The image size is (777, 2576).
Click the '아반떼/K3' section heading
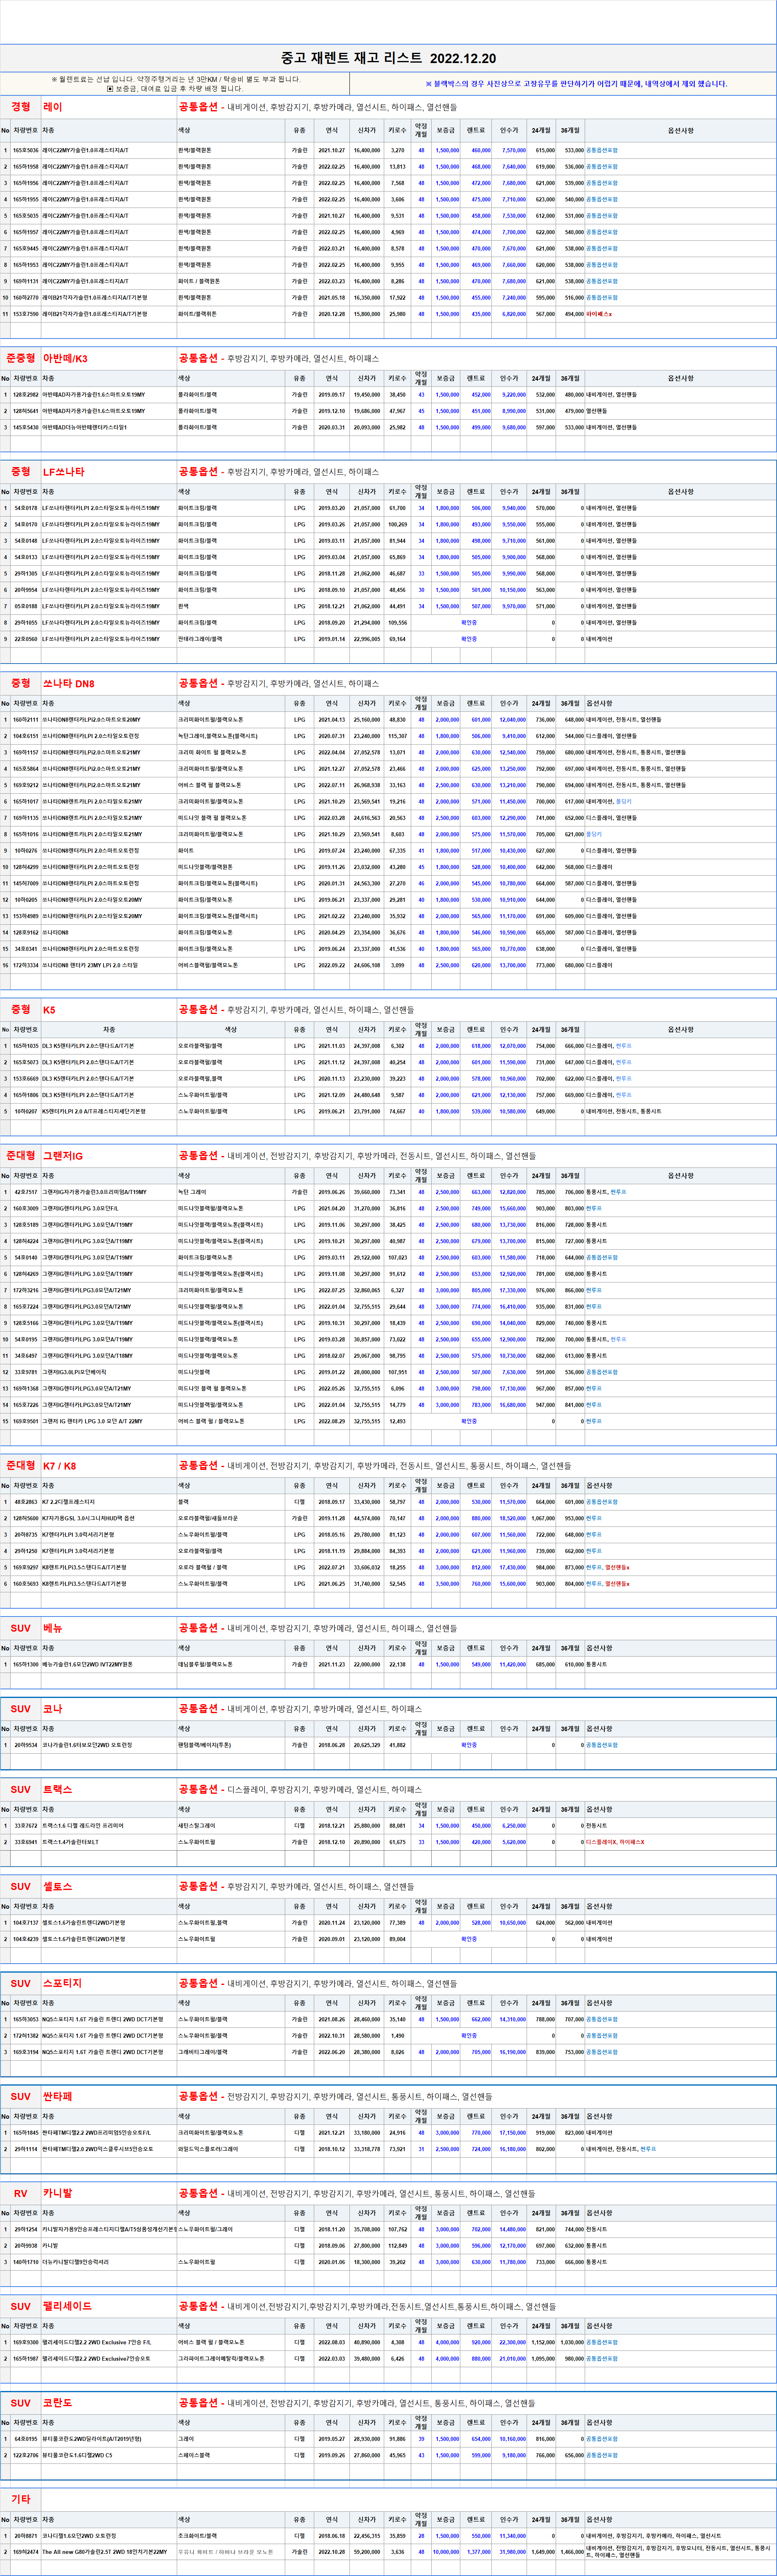65,358
